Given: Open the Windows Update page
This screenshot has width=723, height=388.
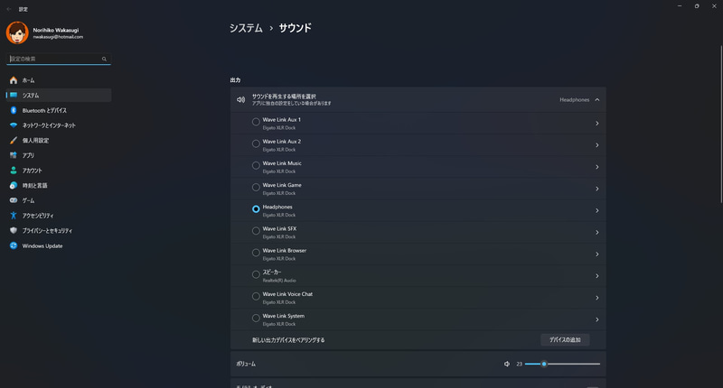Looking at the screenshot, I should 59,245.
